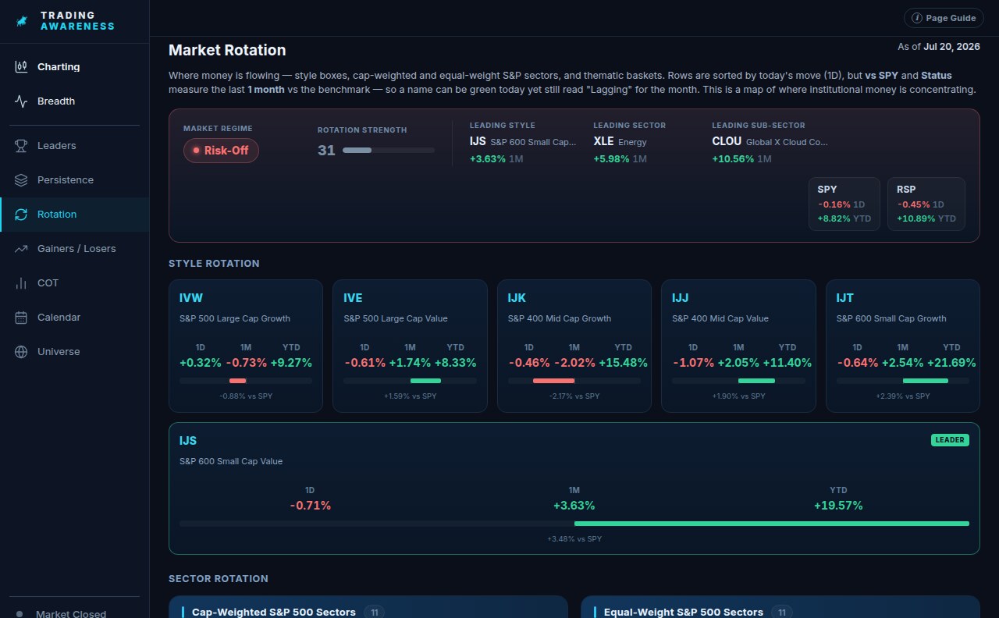Click the Universe globe icon
Viewport: 999px width, 618px height.
[x=21, y=352]
